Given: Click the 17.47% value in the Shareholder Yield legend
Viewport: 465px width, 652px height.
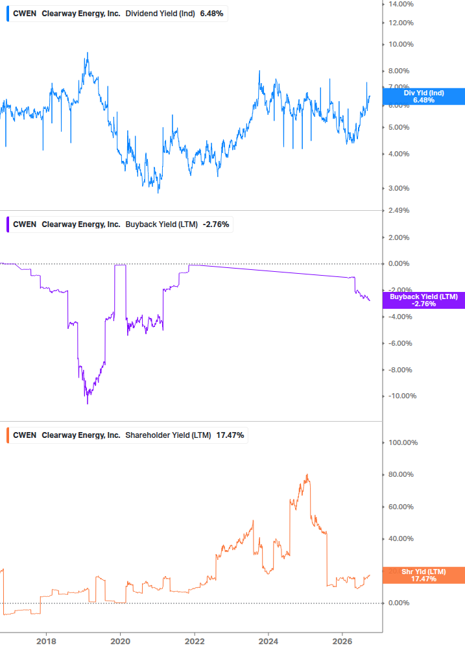Looking at the screenshot, I should coord(230,435).
